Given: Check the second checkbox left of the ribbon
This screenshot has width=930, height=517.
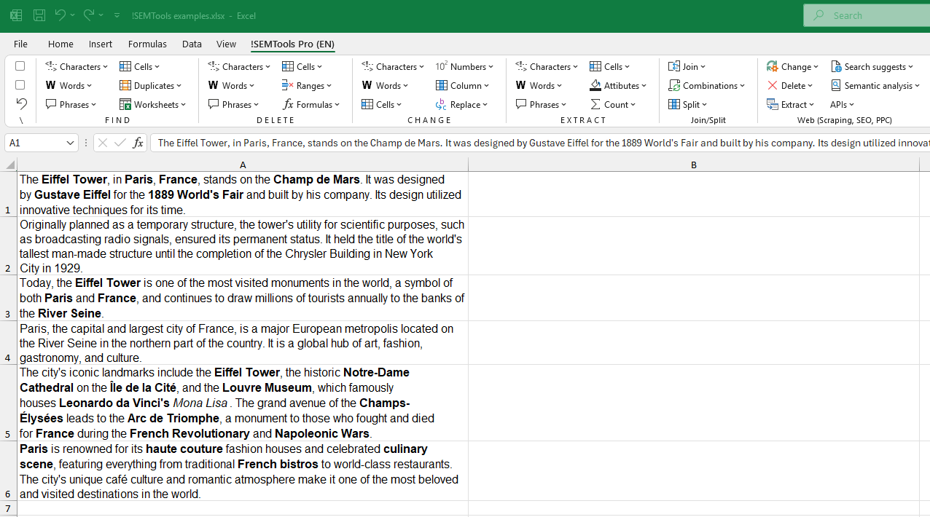Looking at the screenshot, I should [20, 85].
